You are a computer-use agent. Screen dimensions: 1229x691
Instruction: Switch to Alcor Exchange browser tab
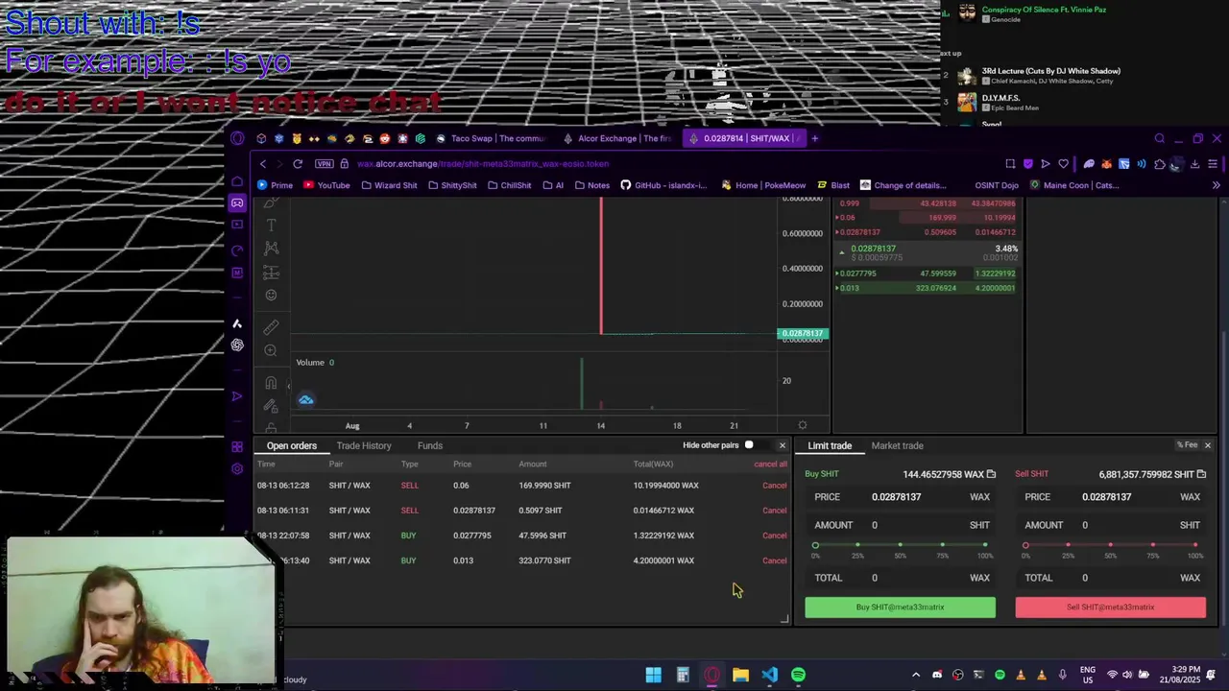[x=617, y=138]
